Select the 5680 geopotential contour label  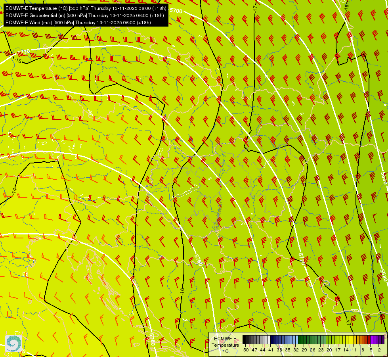point(383,275)
